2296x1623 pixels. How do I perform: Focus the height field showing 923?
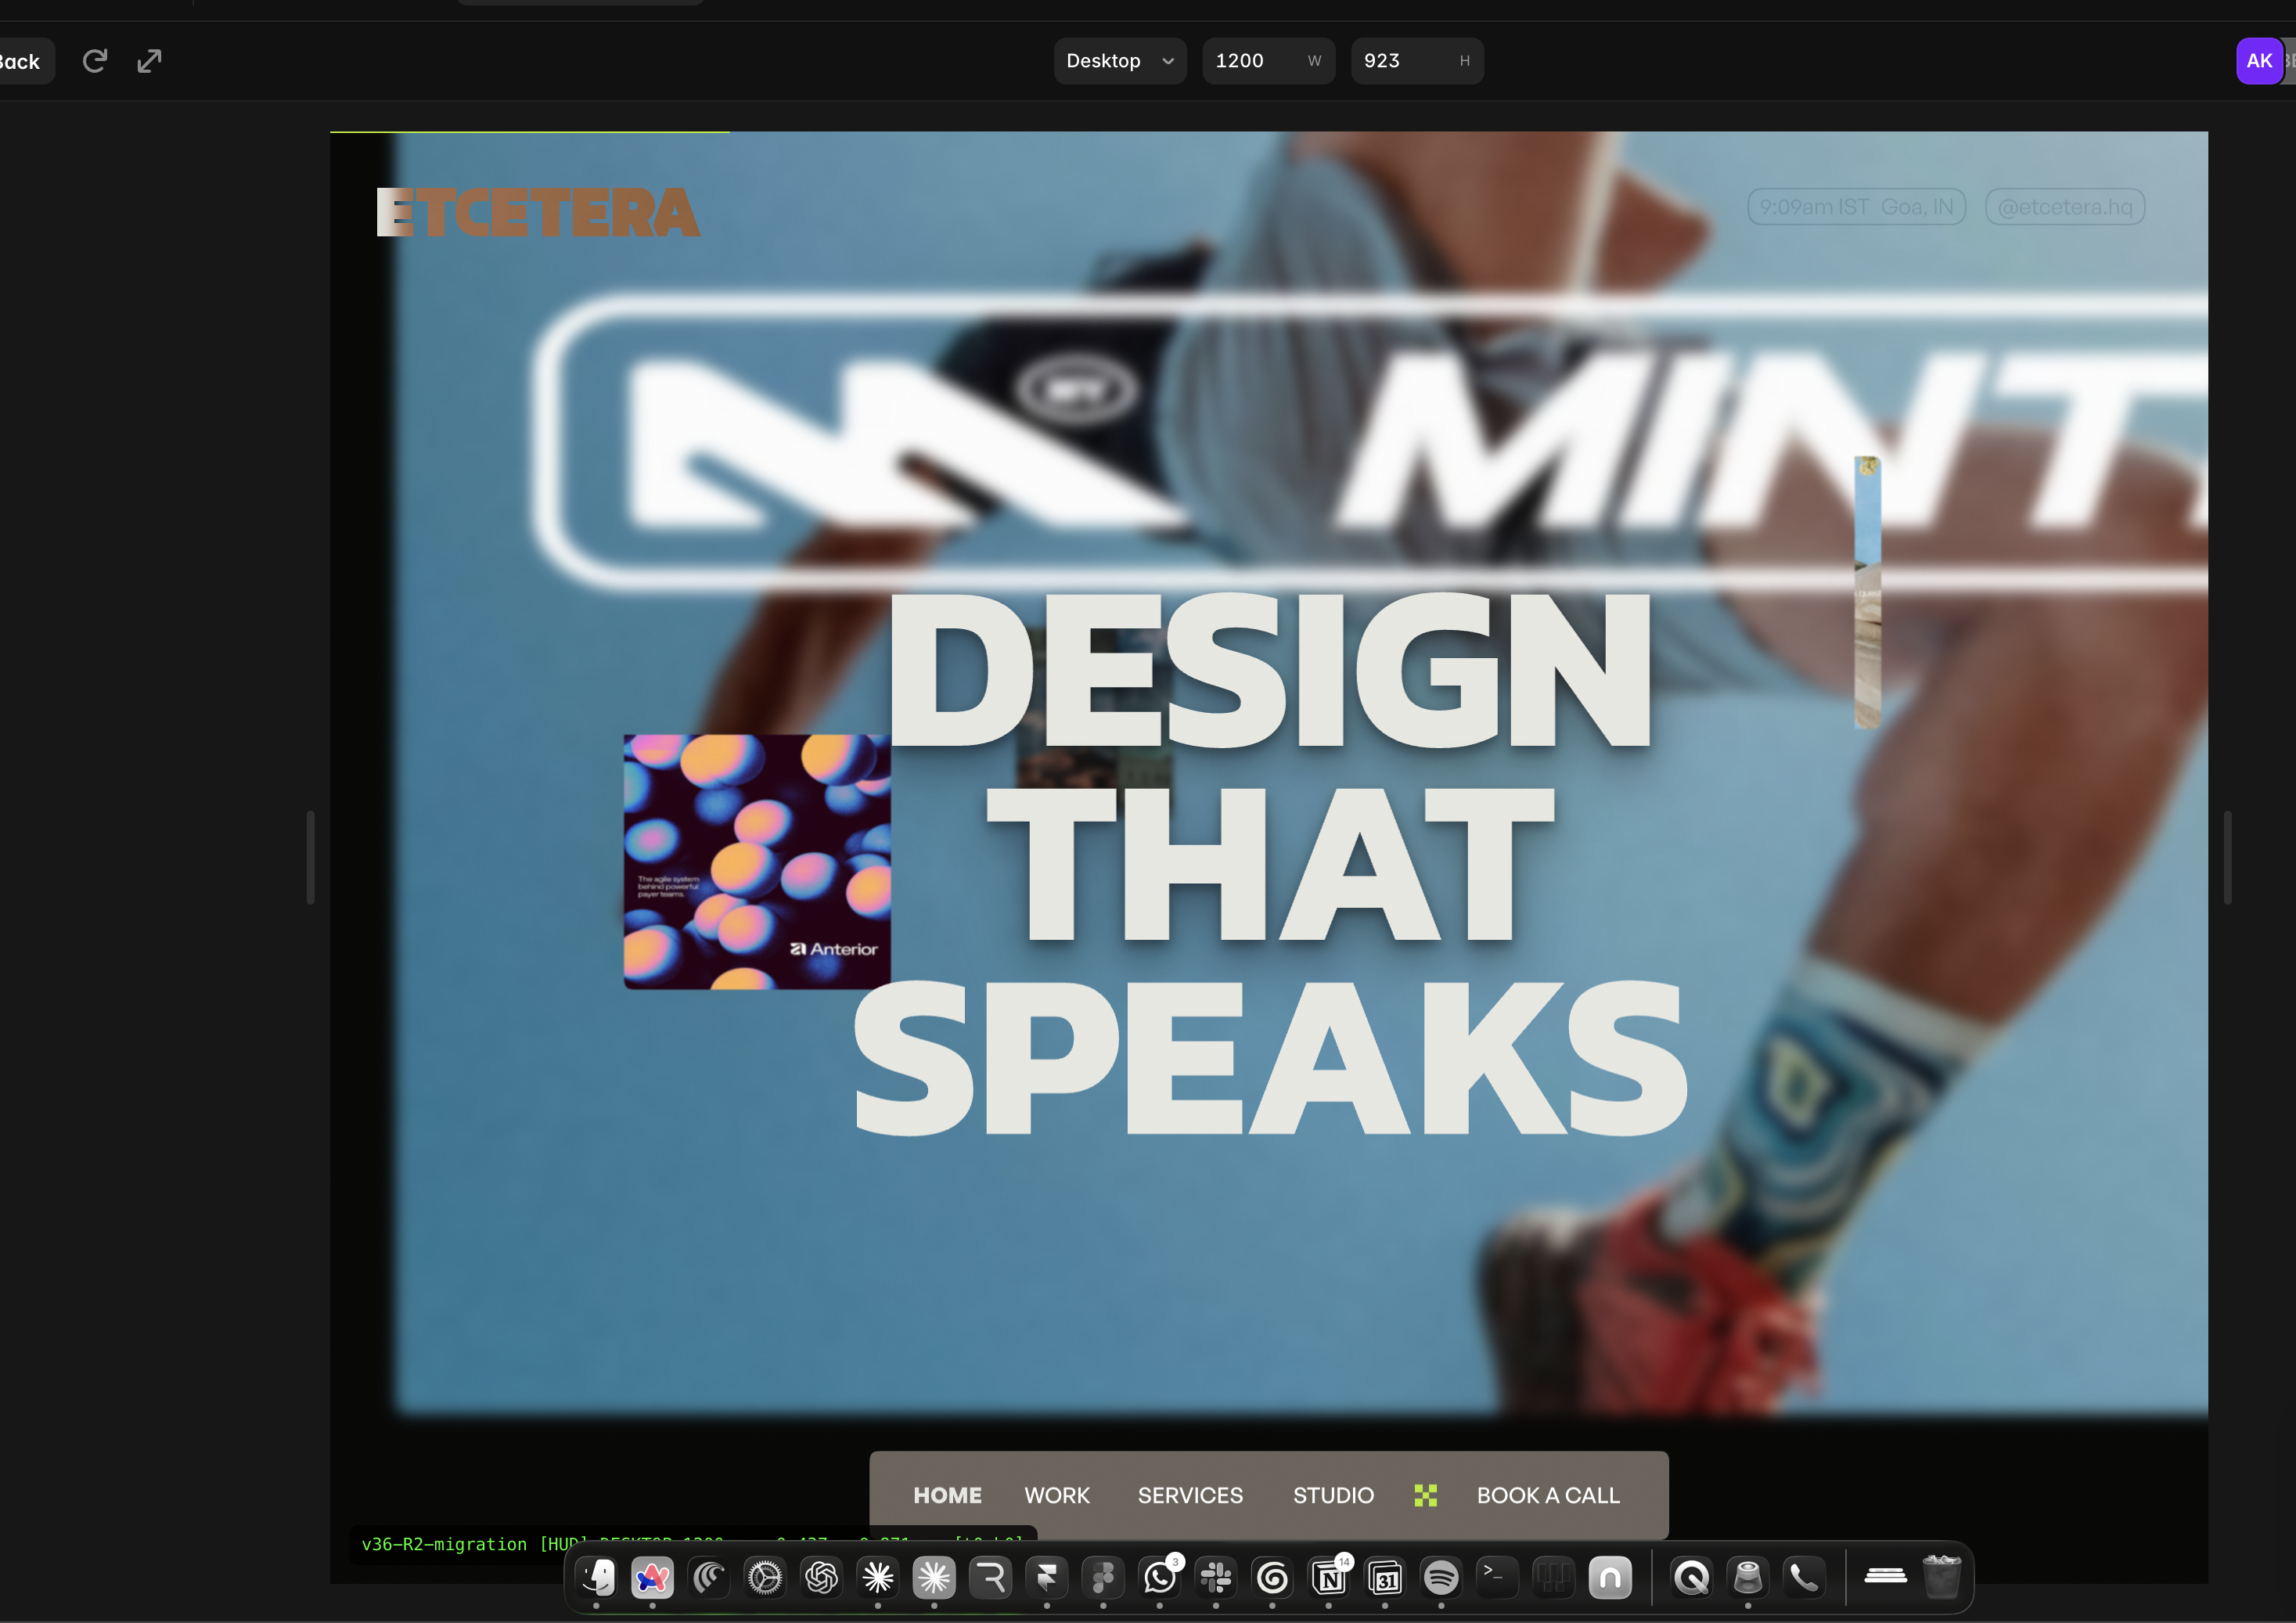click(x=1417, y=61)
